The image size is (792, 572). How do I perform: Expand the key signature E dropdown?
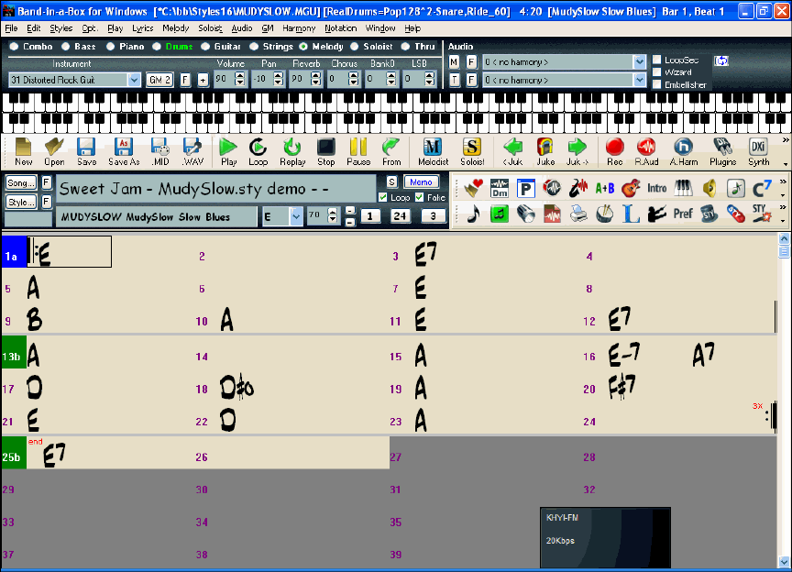[296, 216]
